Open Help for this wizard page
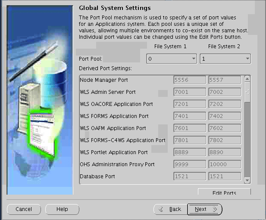The height and width of the screenshot is (220, 266). [62, 209]
